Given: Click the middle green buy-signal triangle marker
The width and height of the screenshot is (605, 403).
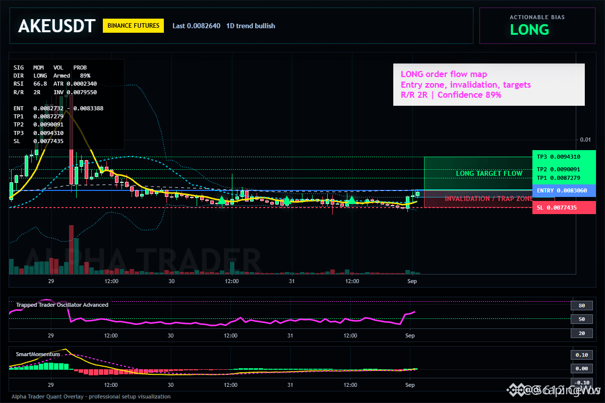Looking at the screenshot, I should coord(286,201).
